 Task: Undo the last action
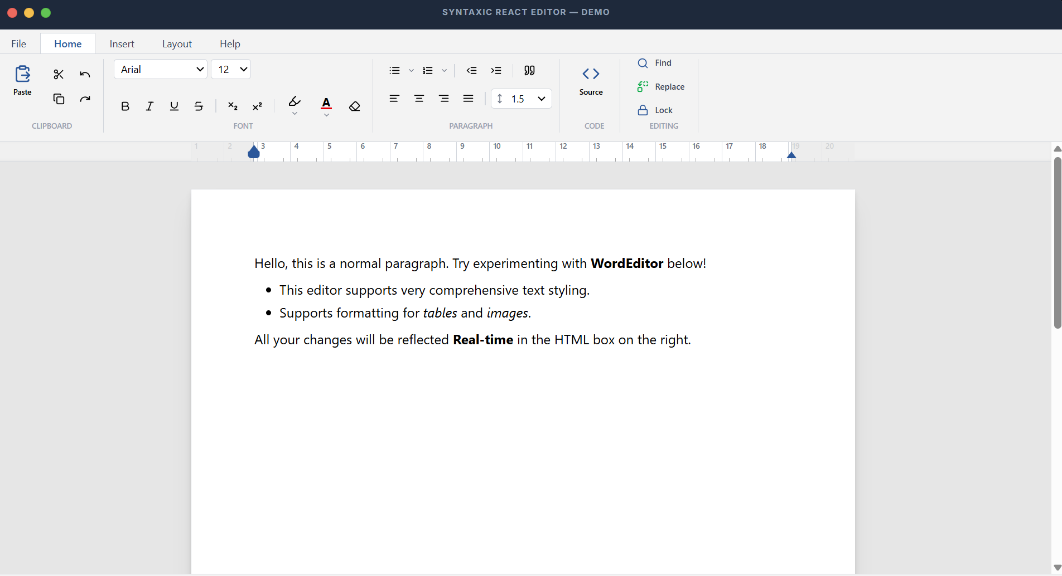coord(85,74)
